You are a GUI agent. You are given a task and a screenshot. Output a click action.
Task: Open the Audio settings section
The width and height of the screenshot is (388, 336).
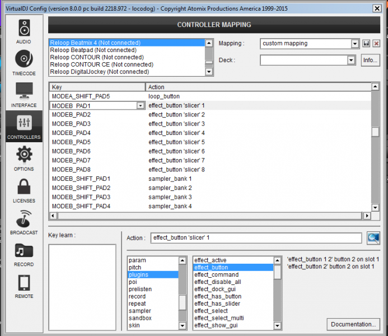click(24, 31)
